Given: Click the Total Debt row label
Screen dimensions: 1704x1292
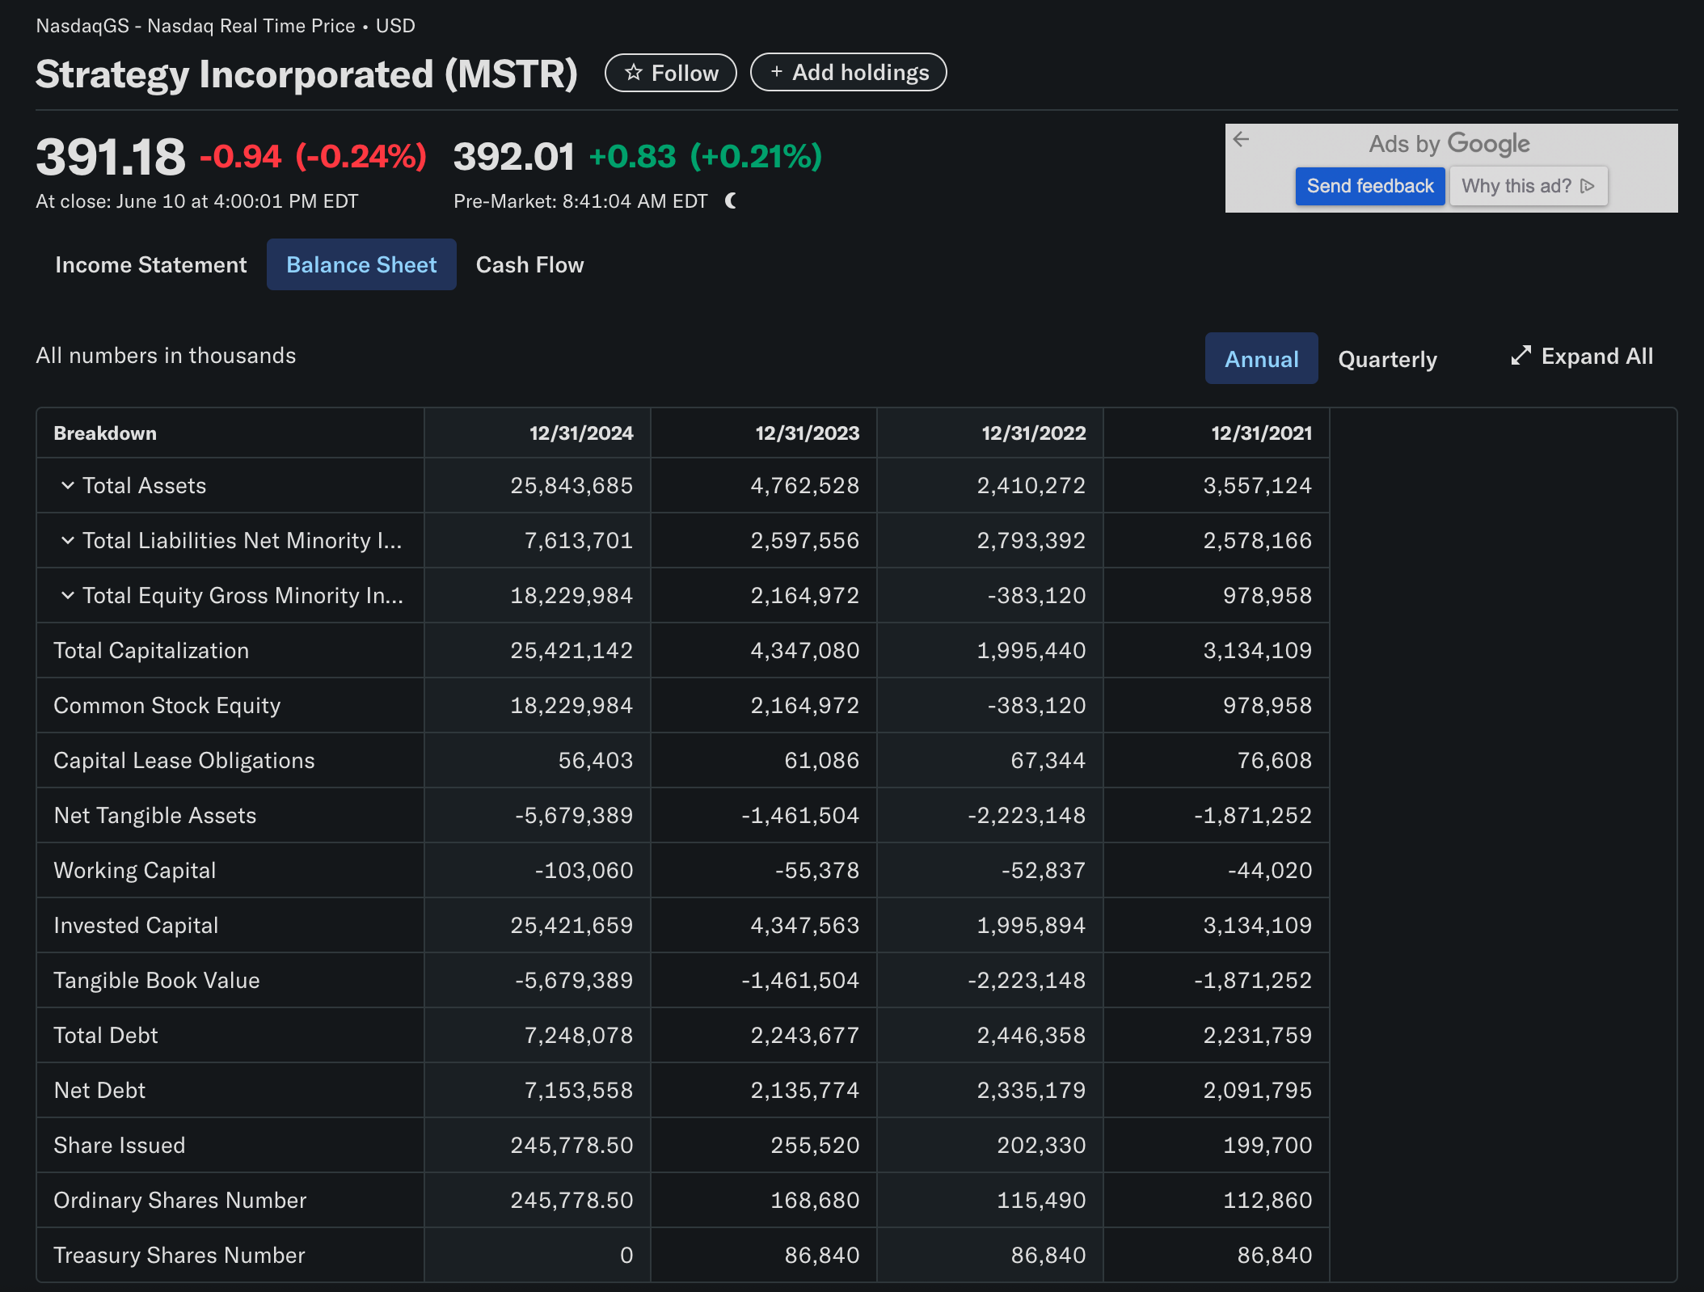Looking at the screenshot, I should pyautogui.click(x=106, y=1035).
